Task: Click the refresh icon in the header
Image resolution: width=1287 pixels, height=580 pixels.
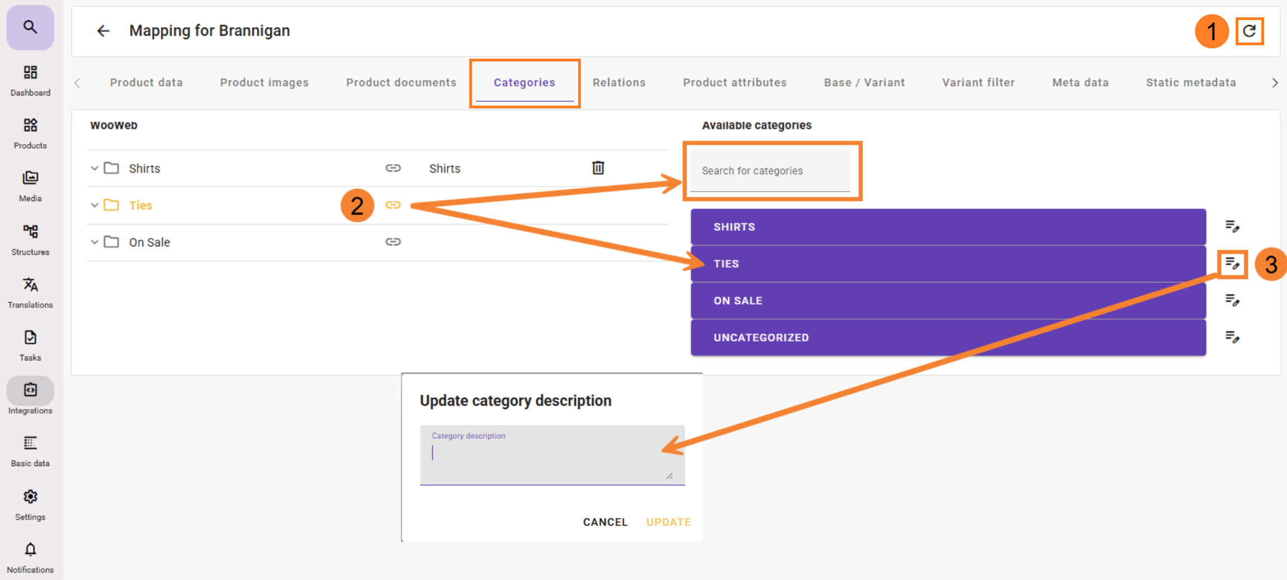Action: (1249, 31)
